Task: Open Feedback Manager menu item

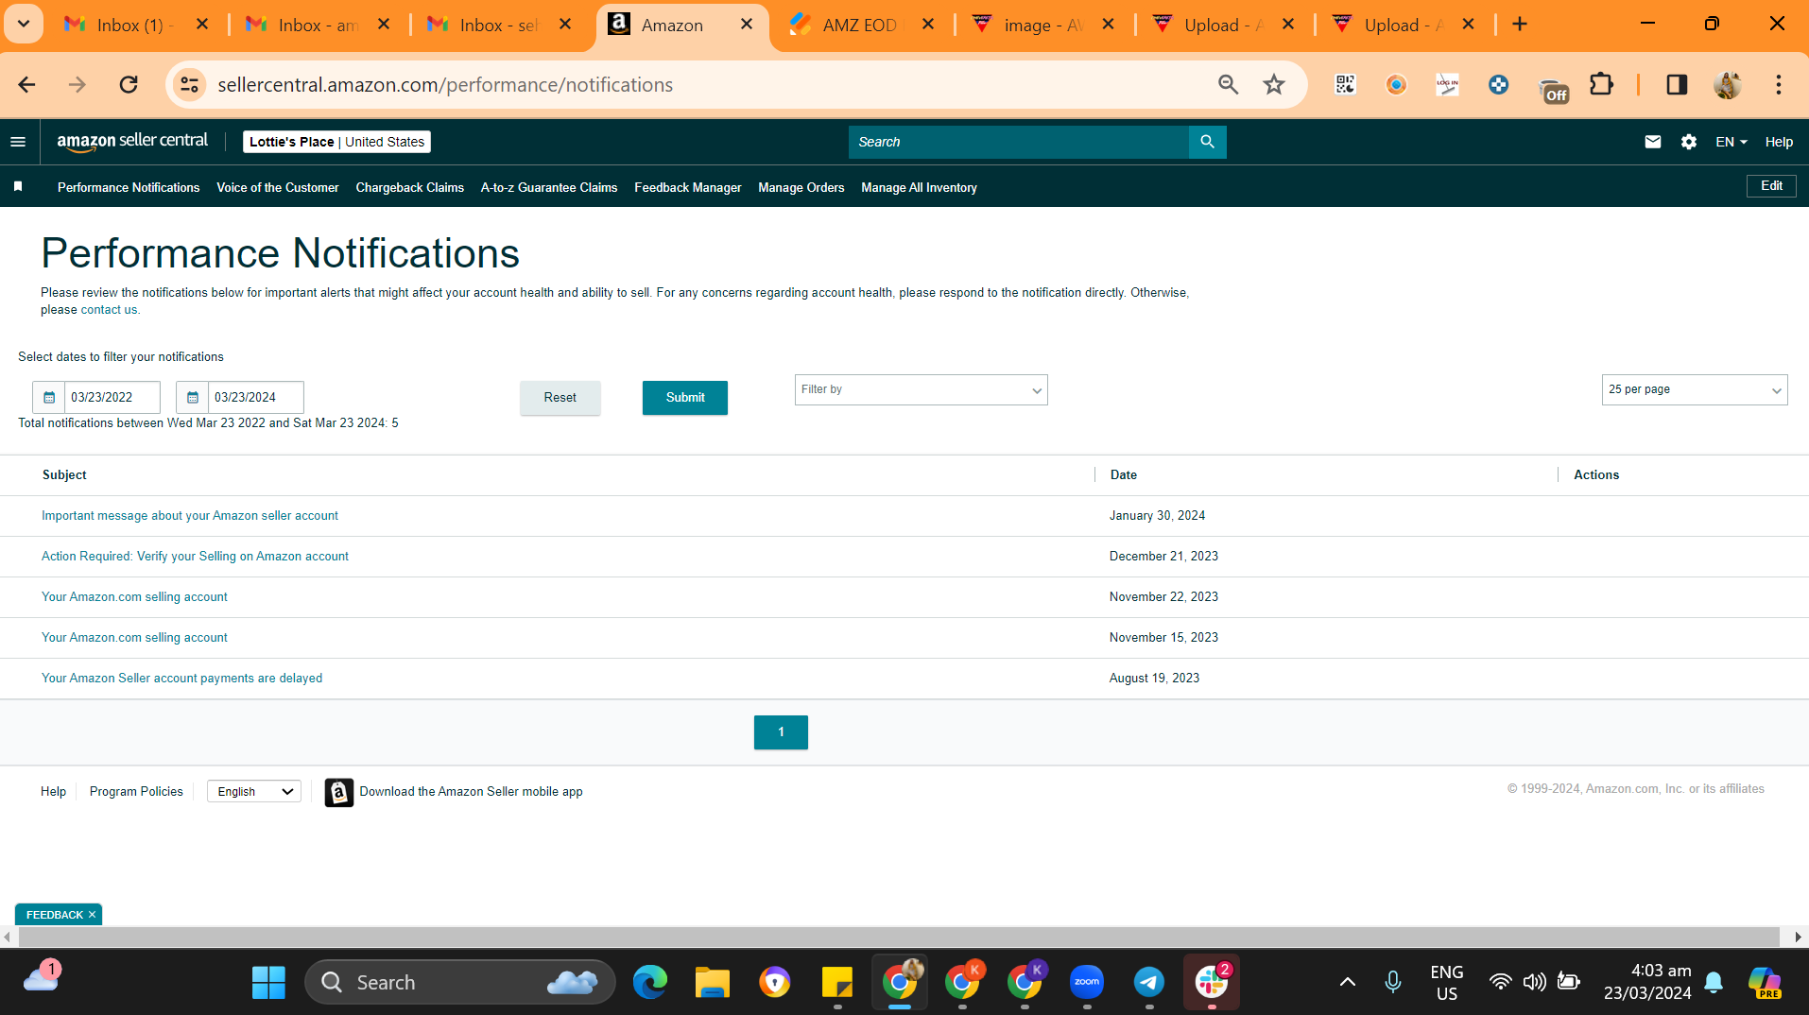Action: pyautogui.click(x=688, y=188)
